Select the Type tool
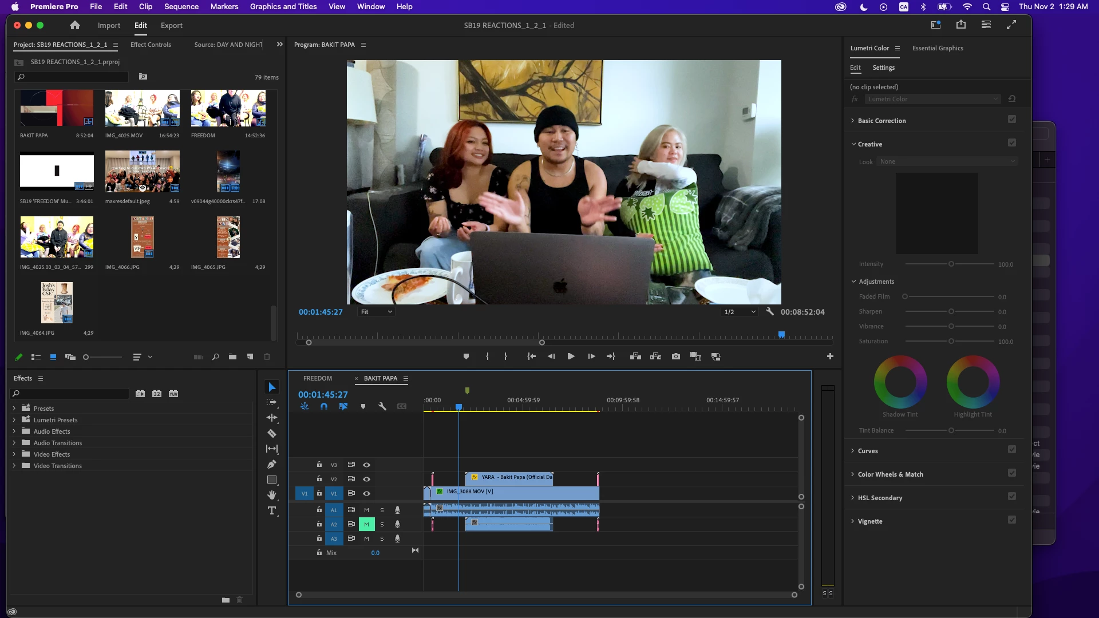 click(272, 510)
